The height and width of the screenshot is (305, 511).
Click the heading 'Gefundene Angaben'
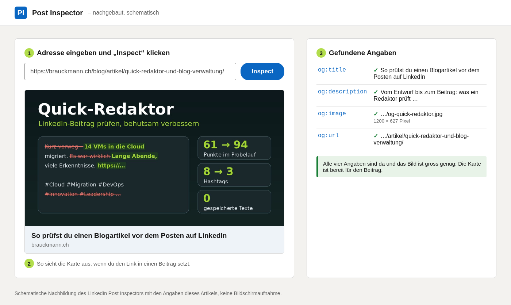(362, 53)
